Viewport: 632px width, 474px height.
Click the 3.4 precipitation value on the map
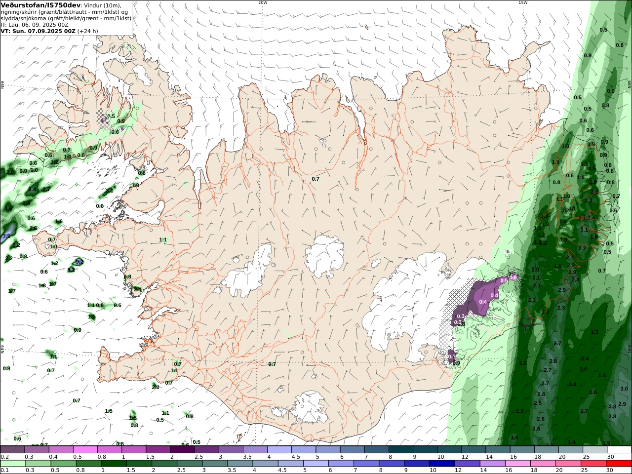point(33,189)
